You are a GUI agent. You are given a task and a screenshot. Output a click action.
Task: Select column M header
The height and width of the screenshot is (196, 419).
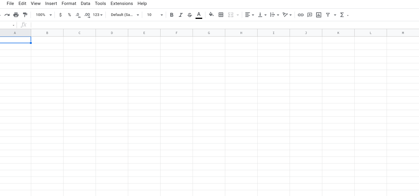coord(403,33)
